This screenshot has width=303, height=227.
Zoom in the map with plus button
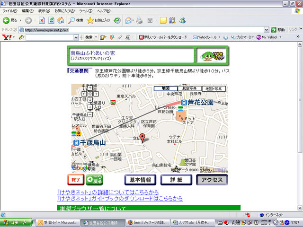coord(89,107)
